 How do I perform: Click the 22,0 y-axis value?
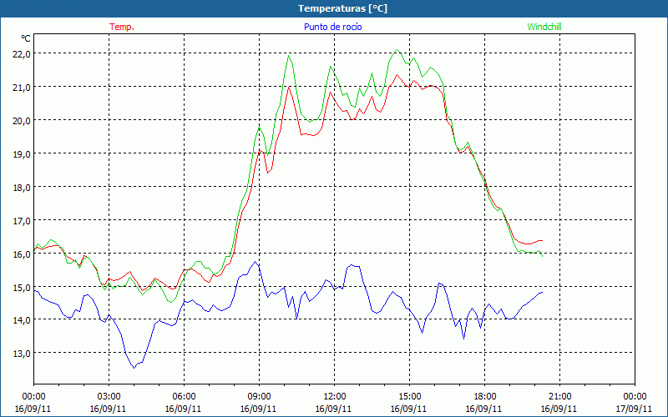click(x=22, y=54)
